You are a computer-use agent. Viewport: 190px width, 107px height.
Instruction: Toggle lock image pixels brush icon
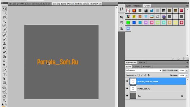142,75
